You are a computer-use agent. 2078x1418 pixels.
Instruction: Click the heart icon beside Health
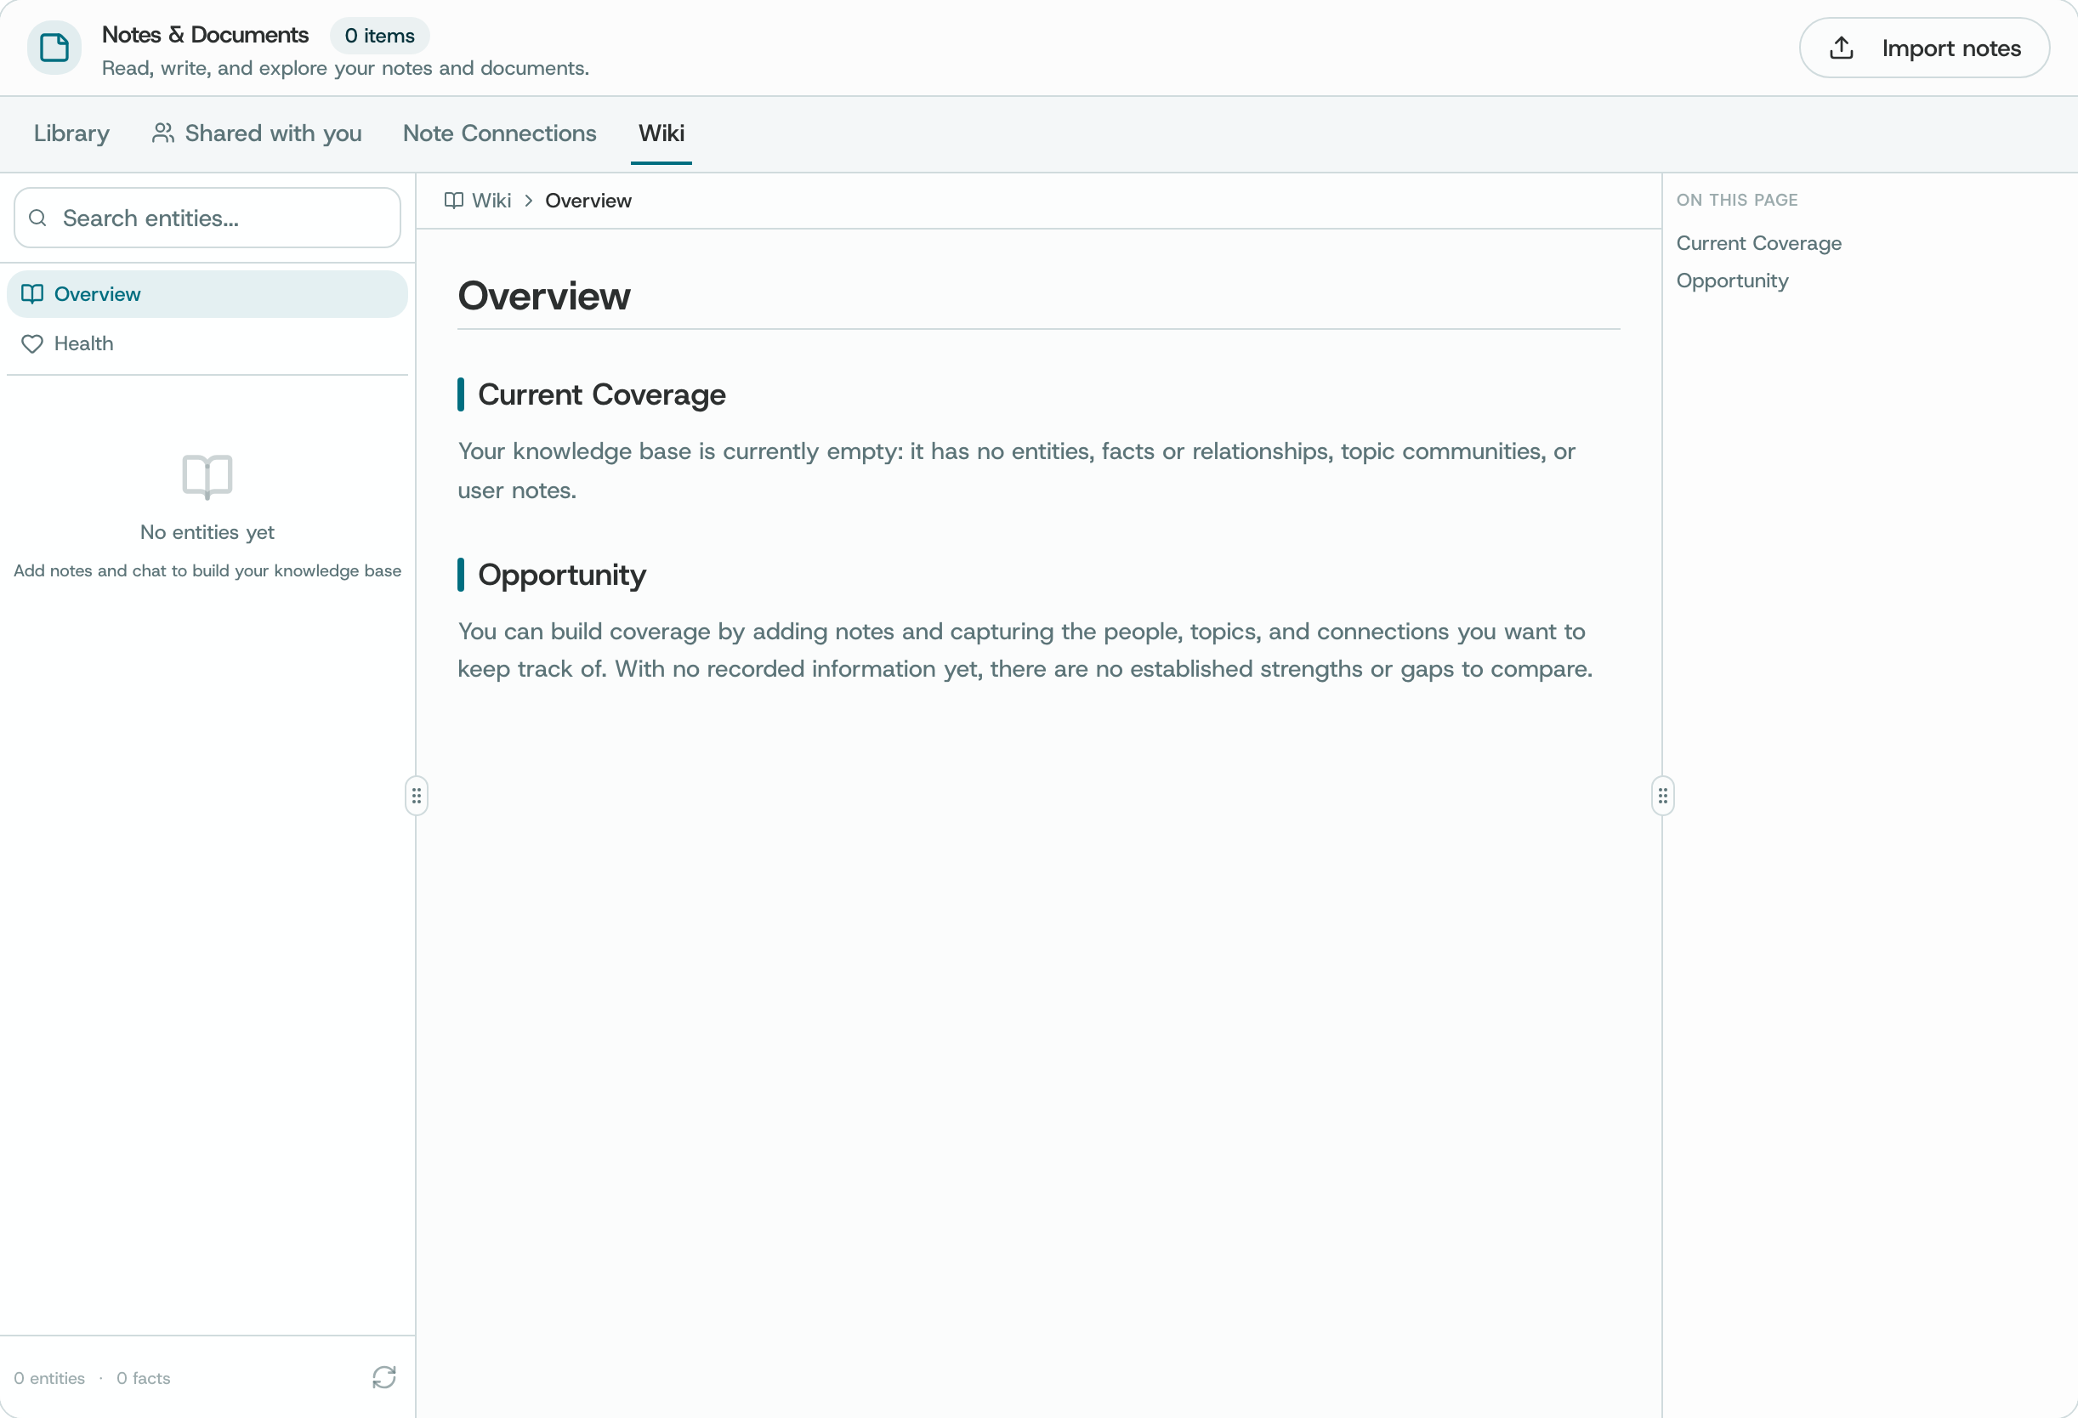point(32,344)
